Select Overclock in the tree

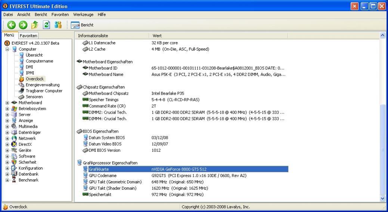(x=35, y=79)
